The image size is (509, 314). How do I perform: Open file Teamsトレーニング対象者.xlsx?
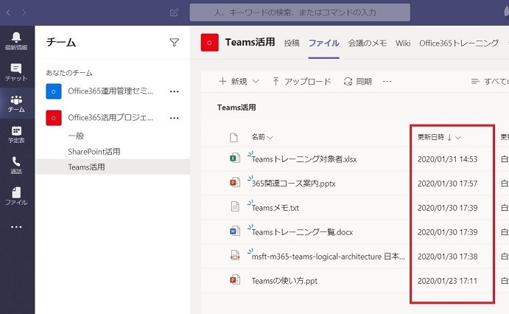tap(304, 159)
